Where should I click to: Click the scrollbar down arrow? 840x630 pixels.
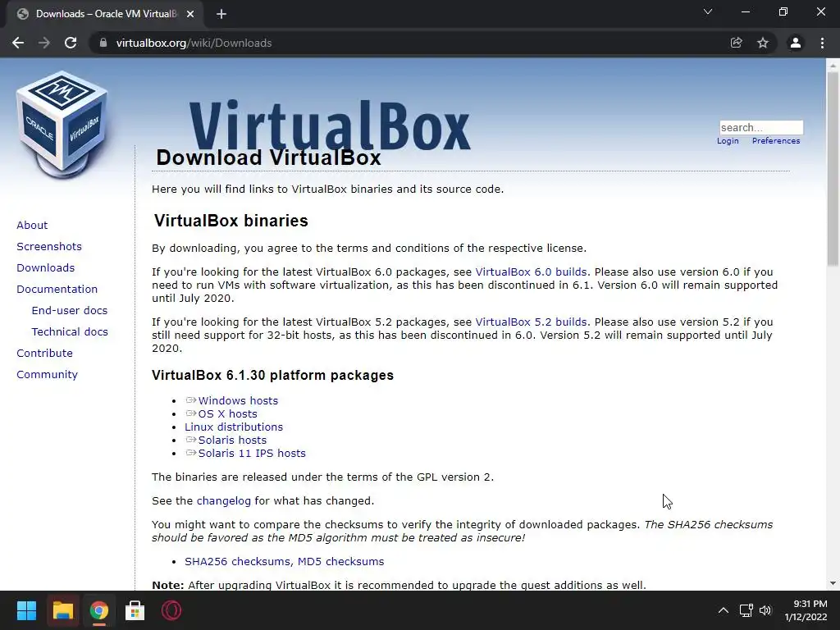(833, 583)
